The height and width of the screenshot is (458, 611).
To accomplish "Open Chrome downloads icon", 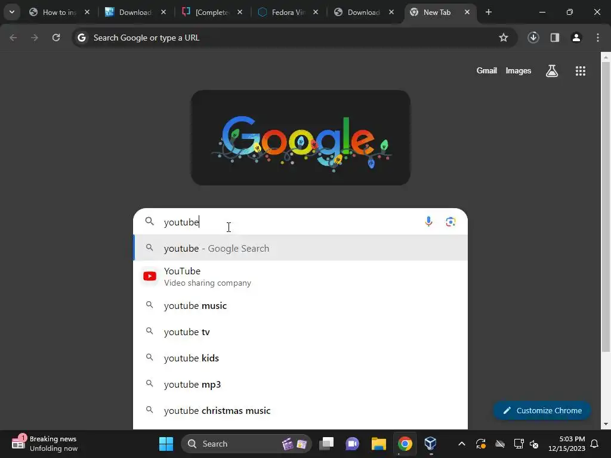I will [x=533, y=38].
